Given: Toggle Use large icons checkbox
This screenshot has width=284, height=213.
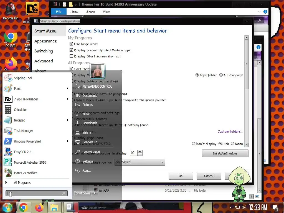Looking at the screenshot, I should tap(71, 44).
